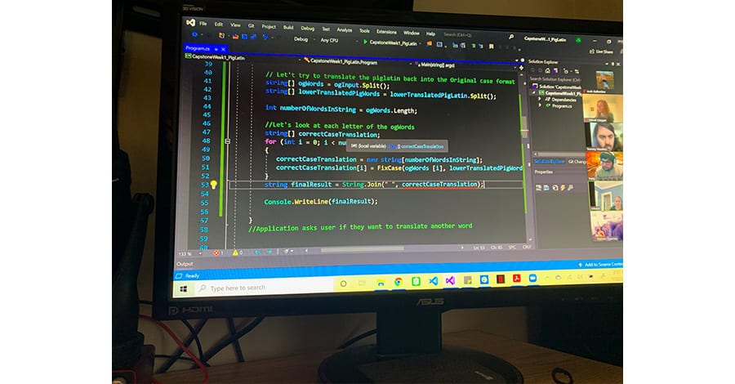Click the yellow warning count indicator
735x384 pixels.
pyautogui.click(x=238, y=252)
